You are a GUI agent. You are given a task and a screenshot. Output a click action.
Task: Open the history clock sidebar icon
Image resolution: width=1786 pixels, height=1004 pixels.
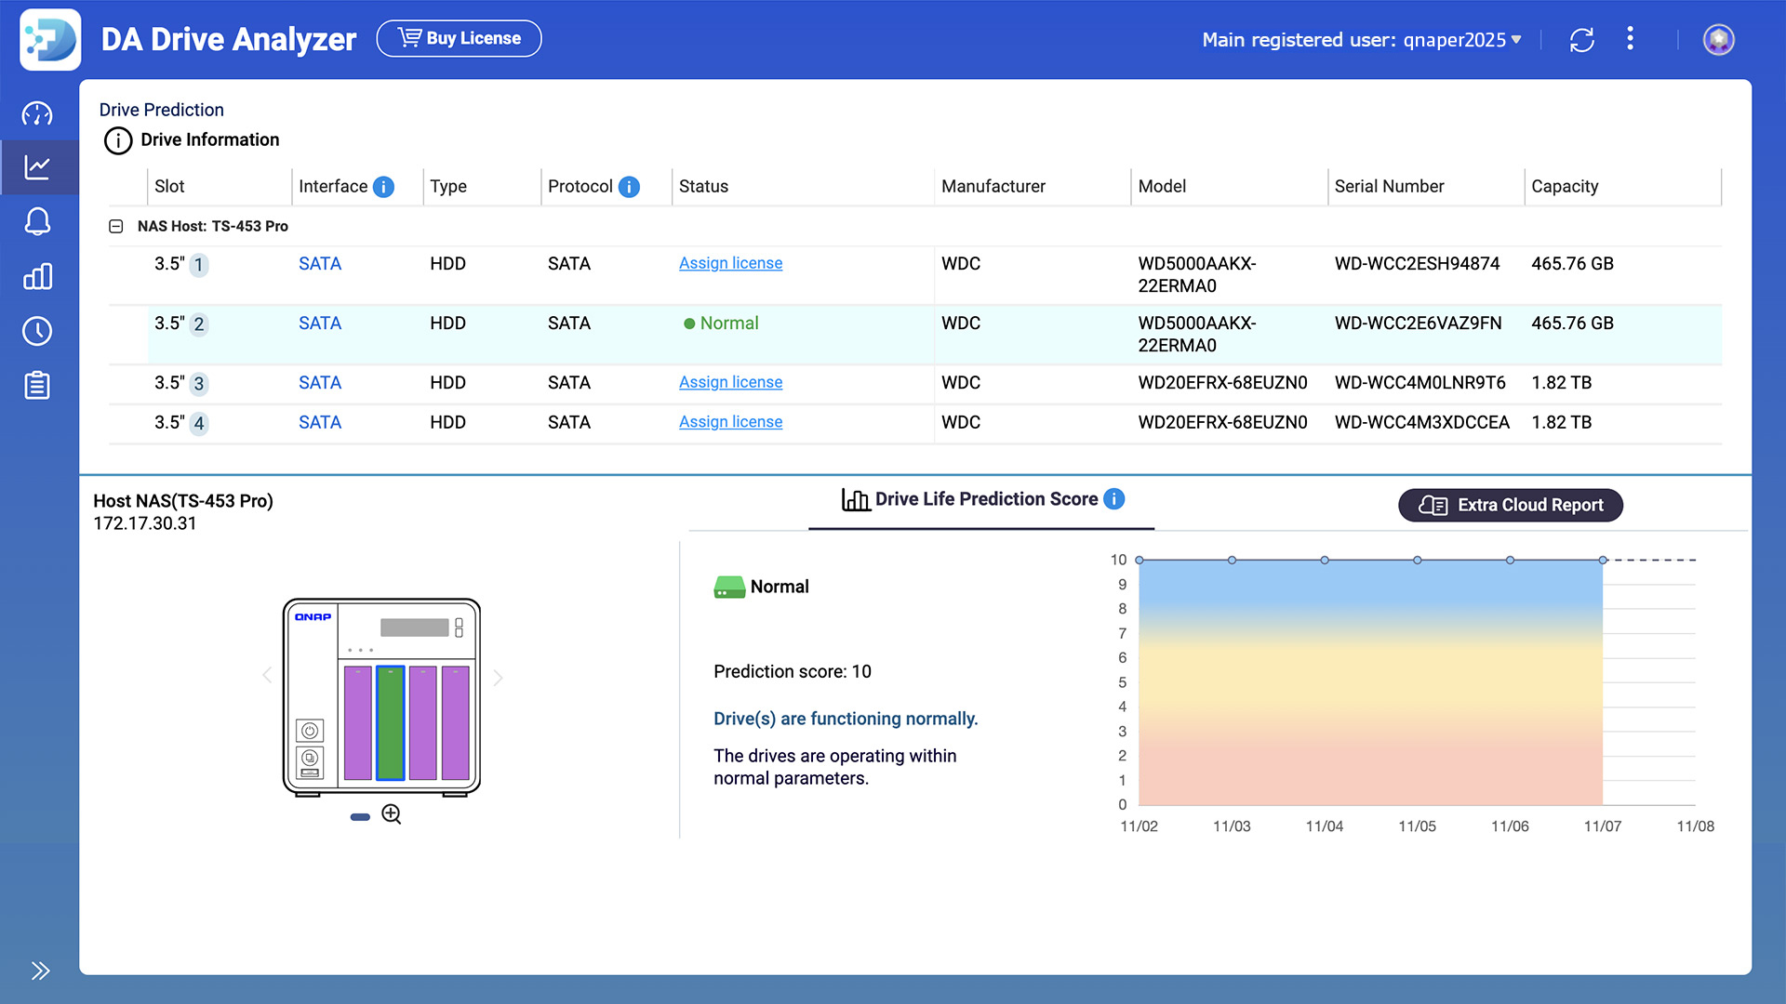coord(37,331)
